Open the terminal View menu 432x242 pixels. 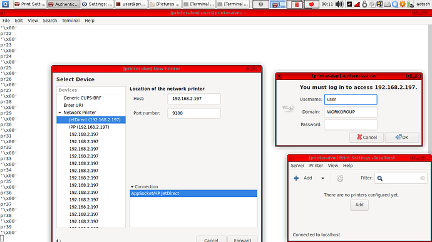click(33, 21)
